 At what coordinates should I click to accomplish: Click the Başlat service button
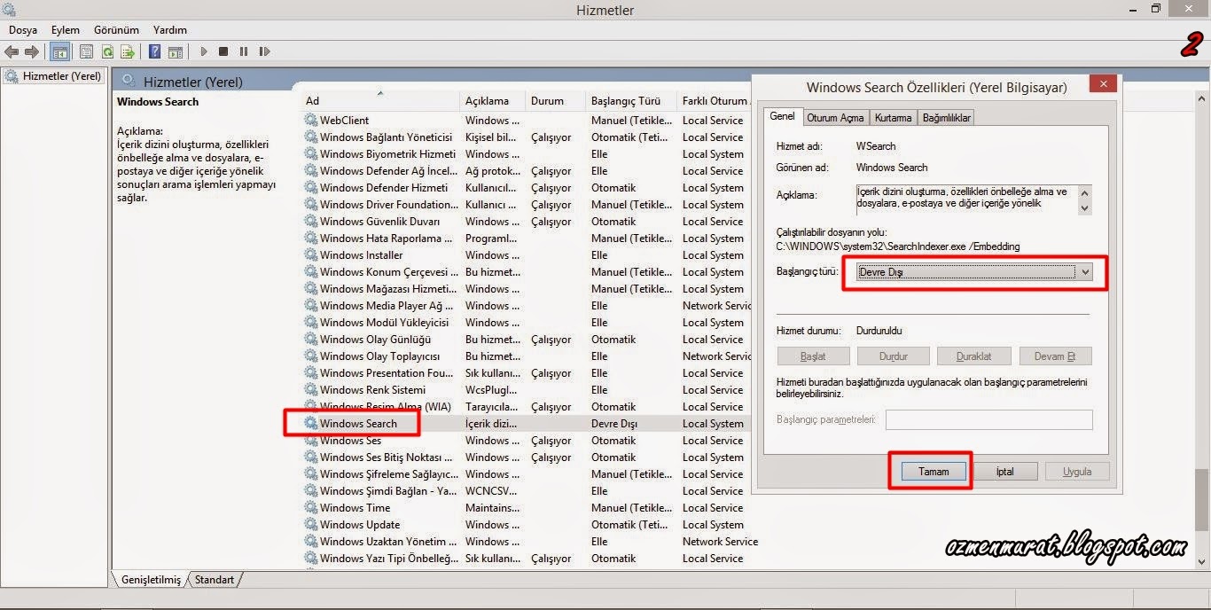tap(813, 356)
